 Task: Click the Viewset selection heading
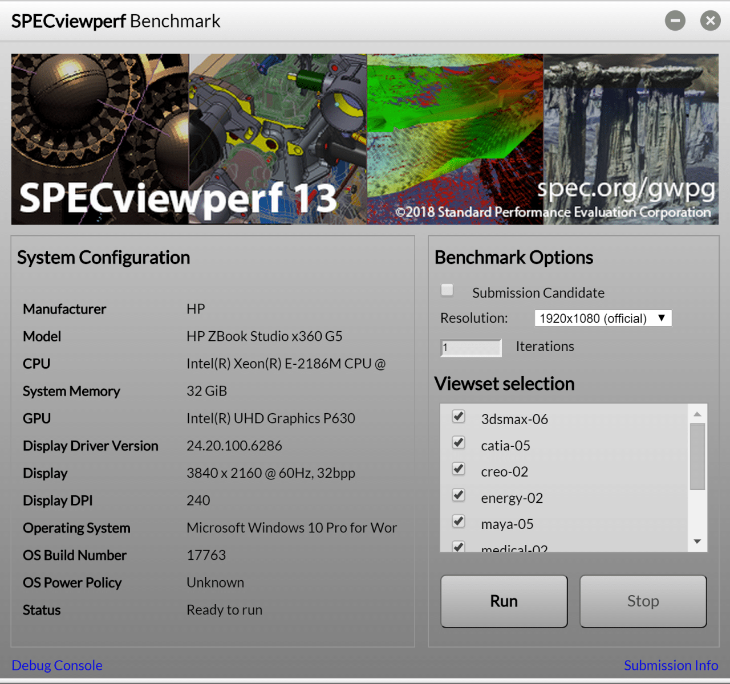(x=504, y=384)
